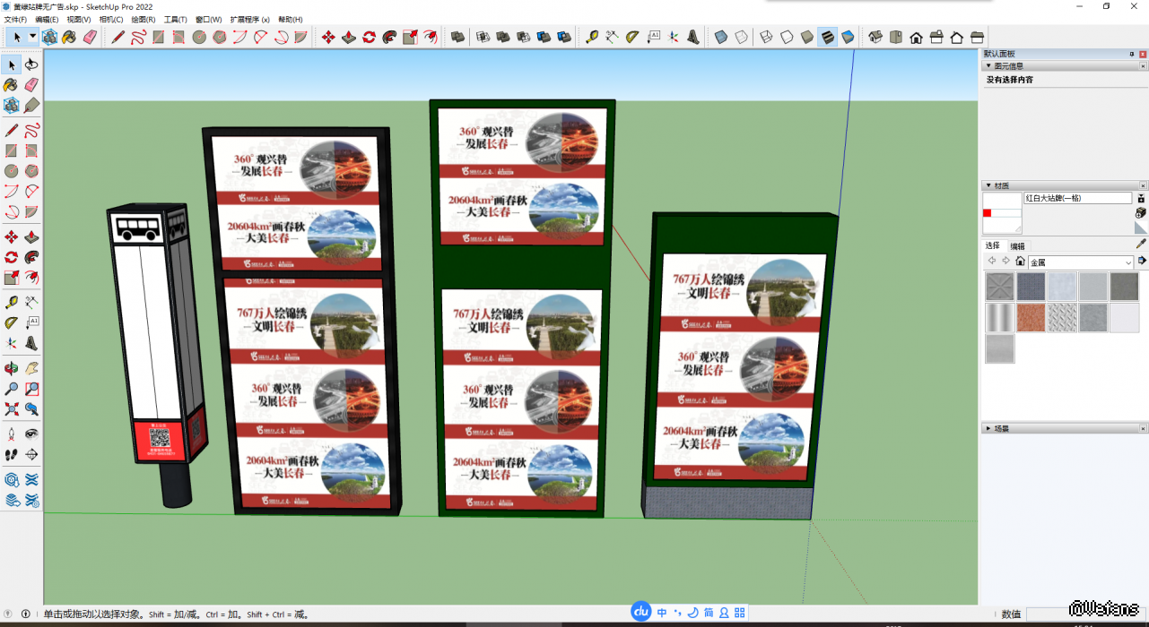
Task: Click the Follow Me tool in top toolbar
Action: pyautogui.click(x=389, y=37)
